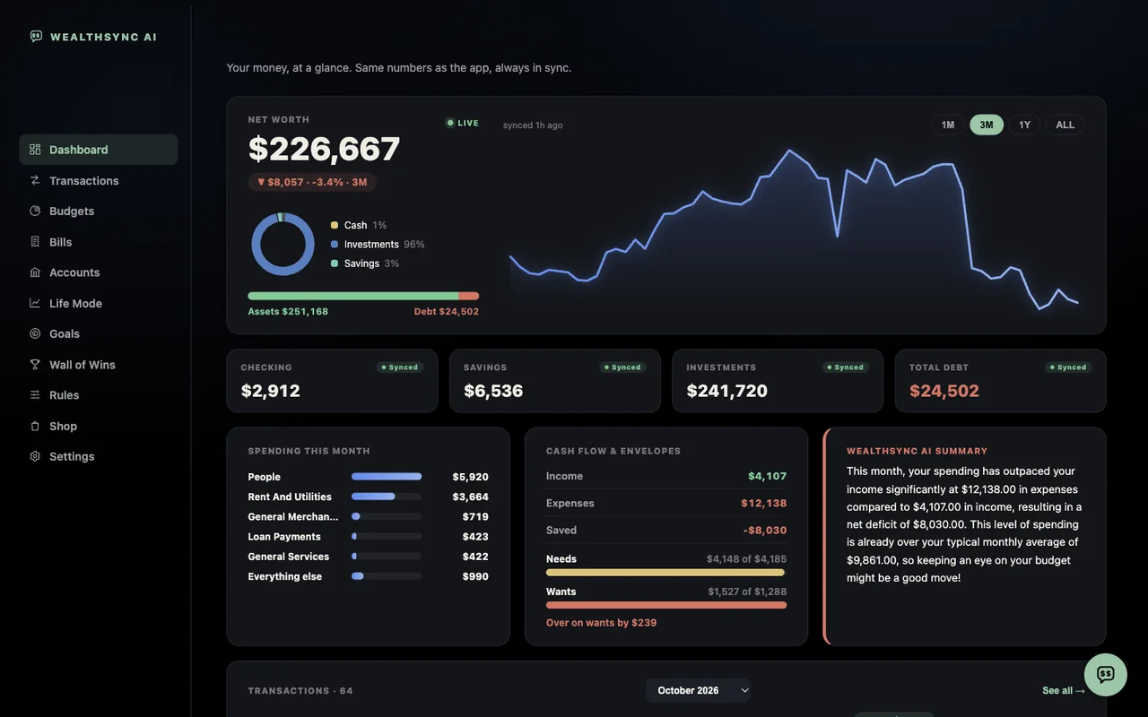Click the assets versus debt bar
Image resolution: width=1148 pixels, height=717 pixels.
363,296
